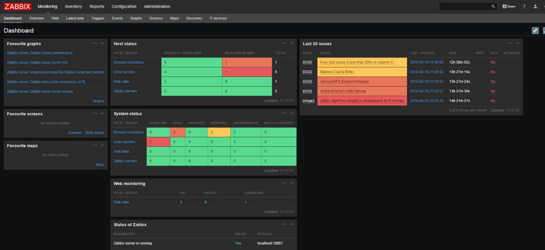Collapse the Favourite maps widget

pyautogui.click(x=102, y=145)
